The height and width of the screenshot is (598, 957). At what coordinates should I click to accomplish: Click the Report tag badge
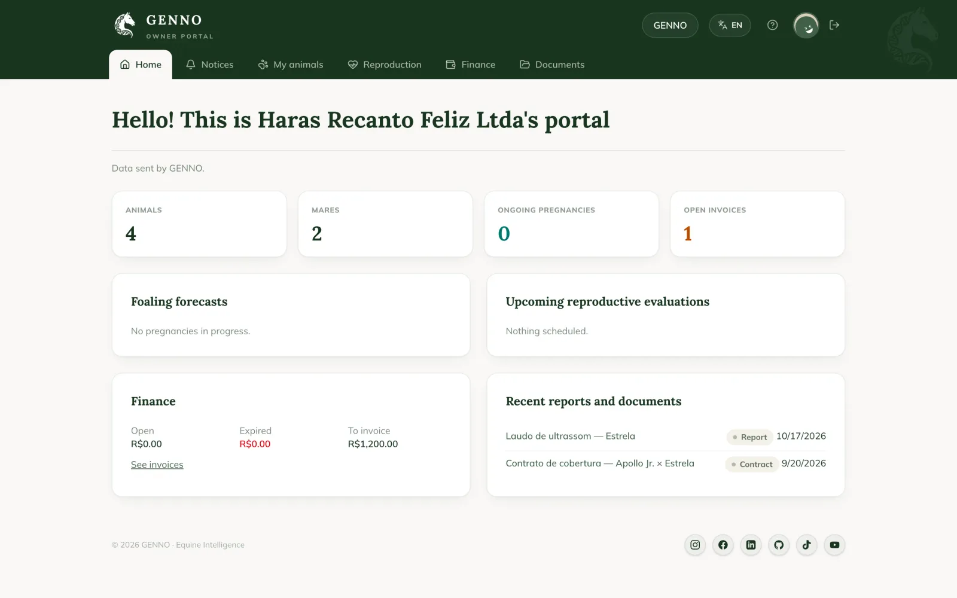coord(749,437)
